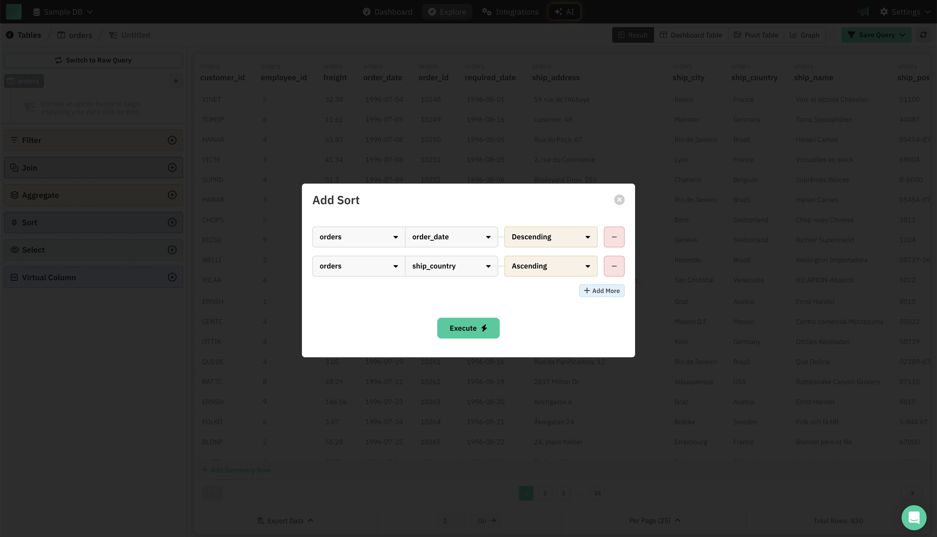This screenshot has width=937, height=537.
Task: Remove the ship_country sort row
Action: (614, 266)
